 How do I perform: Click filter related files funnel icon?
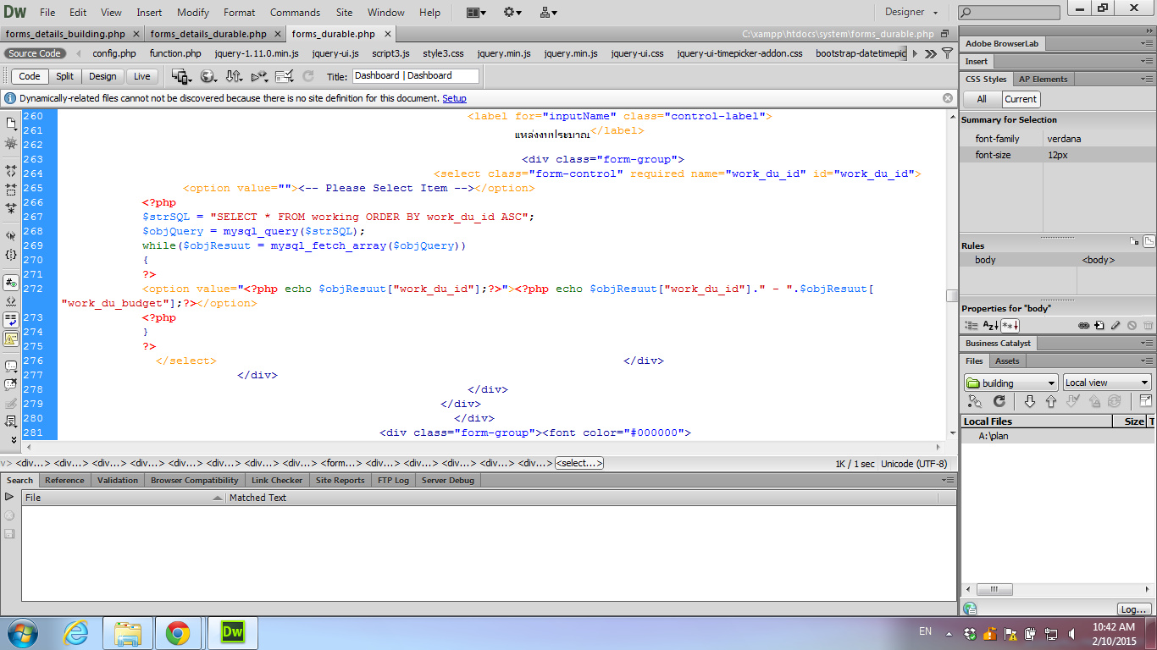(x=946, y=53)
